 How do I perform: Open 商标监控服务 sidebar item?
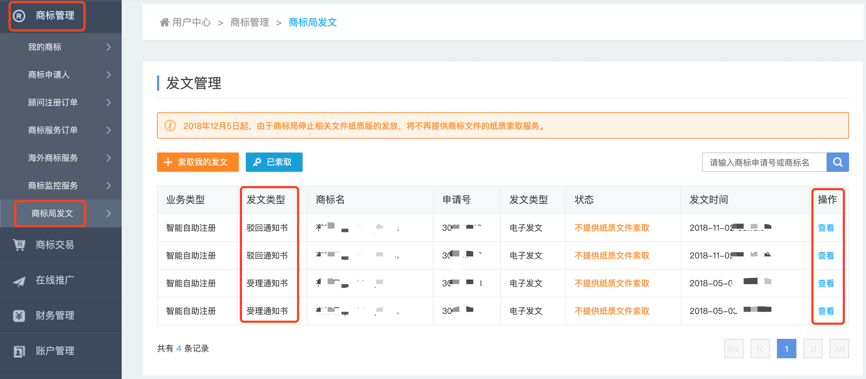coord(61,185)
